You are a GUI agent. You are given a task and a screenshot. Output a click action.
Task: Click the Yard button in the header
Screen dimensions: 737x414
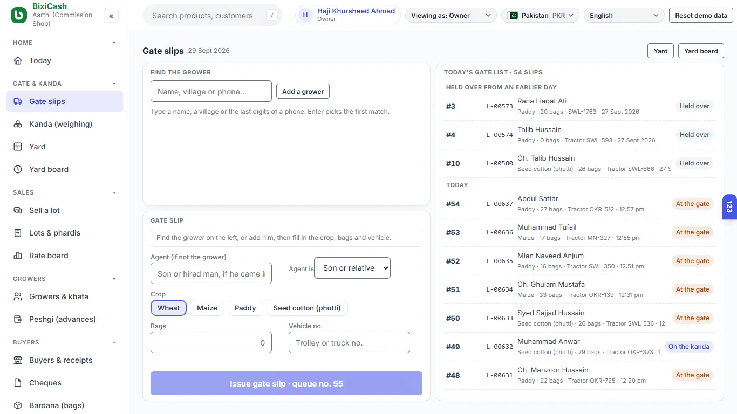point(661,51)
